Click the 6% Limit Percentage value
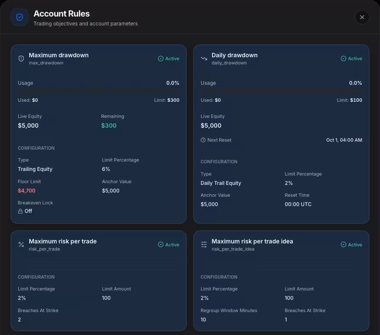This screenshot has width=380, height=335. point(106,169)
